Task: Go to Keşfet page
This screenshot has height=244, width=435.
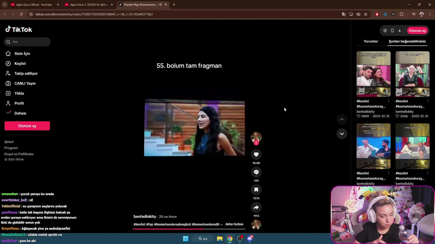Action: pyautogui.click(x=20, y=63)
